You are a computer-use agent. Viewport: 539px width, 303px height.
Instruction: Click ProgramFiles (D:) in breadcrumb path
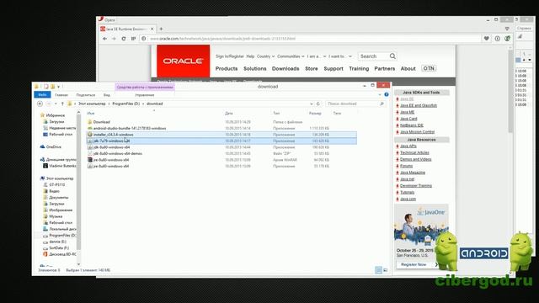125,104
